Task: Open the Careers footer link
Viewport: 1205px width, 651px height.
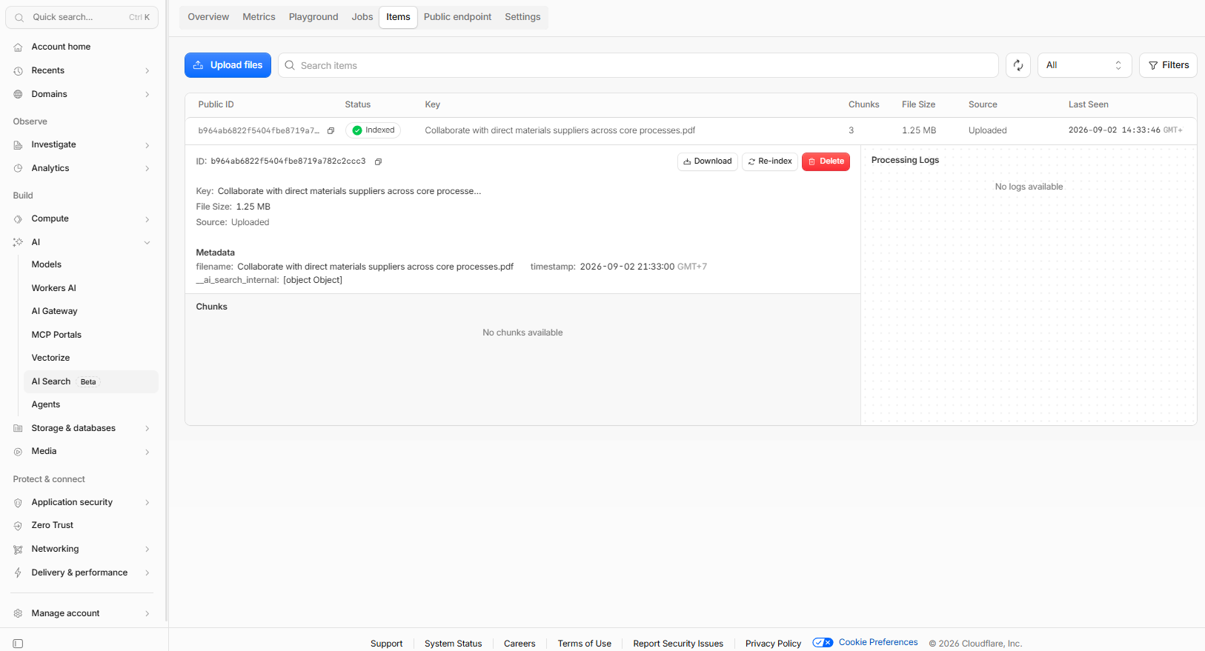Action: click(x=519, y=644)
